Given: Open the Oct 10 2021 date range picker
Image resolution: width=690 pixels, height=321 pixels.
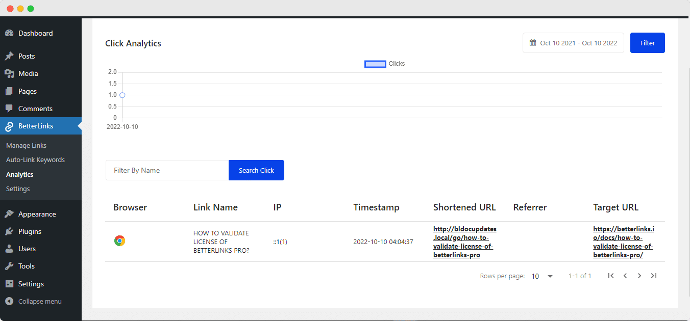Looking at the screenshot, I should pos(573,43).
